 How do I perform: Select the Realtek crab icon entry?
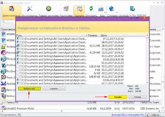pyautogui.click(x=4, y=84)
